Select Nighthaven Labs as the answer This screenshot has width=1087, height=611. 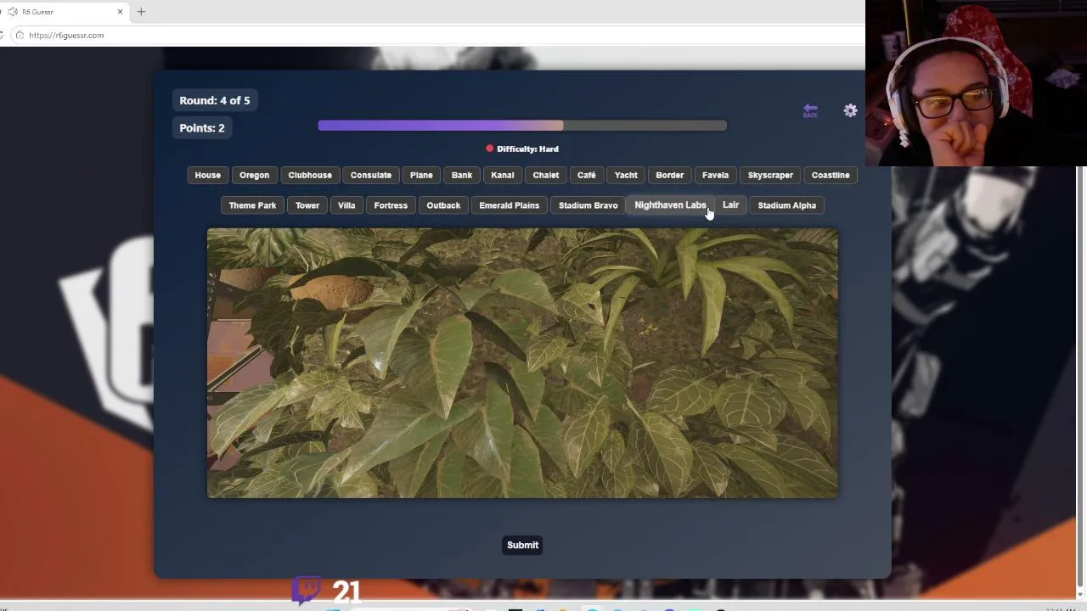coord(670,205)
